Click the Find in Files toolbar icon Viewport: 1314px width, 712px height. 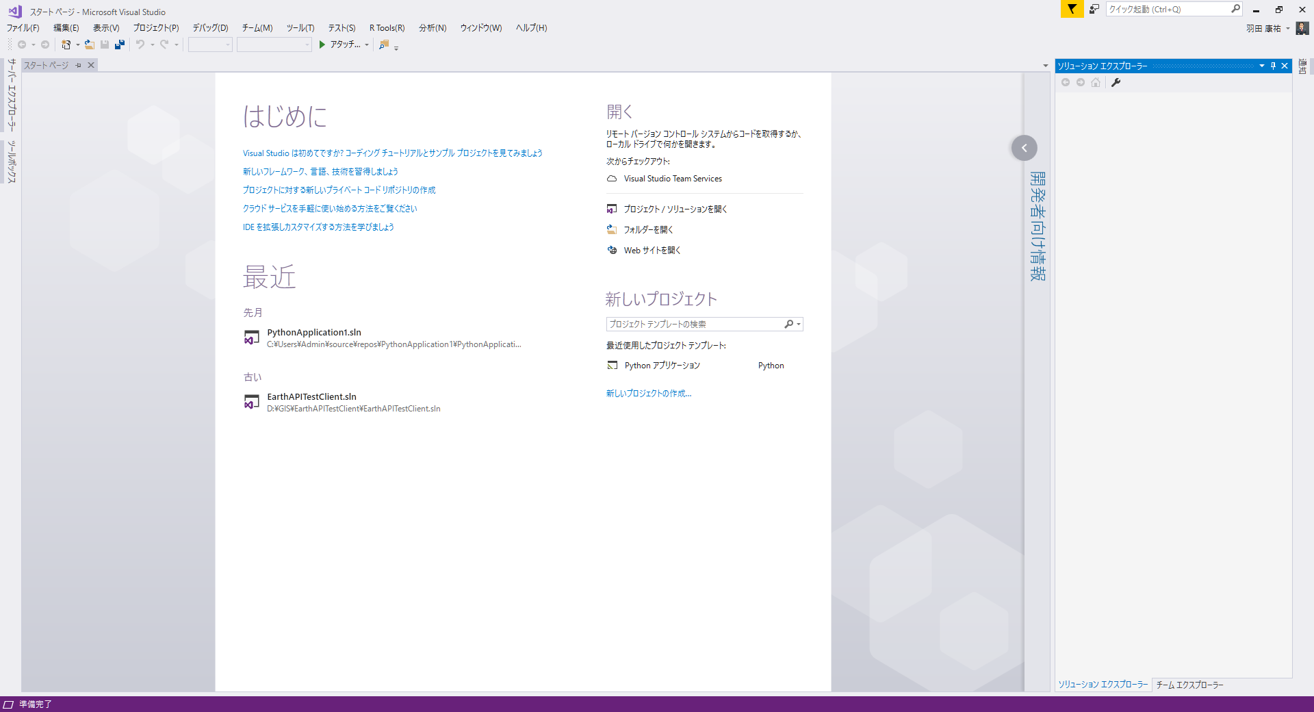[x=384, y=44]
